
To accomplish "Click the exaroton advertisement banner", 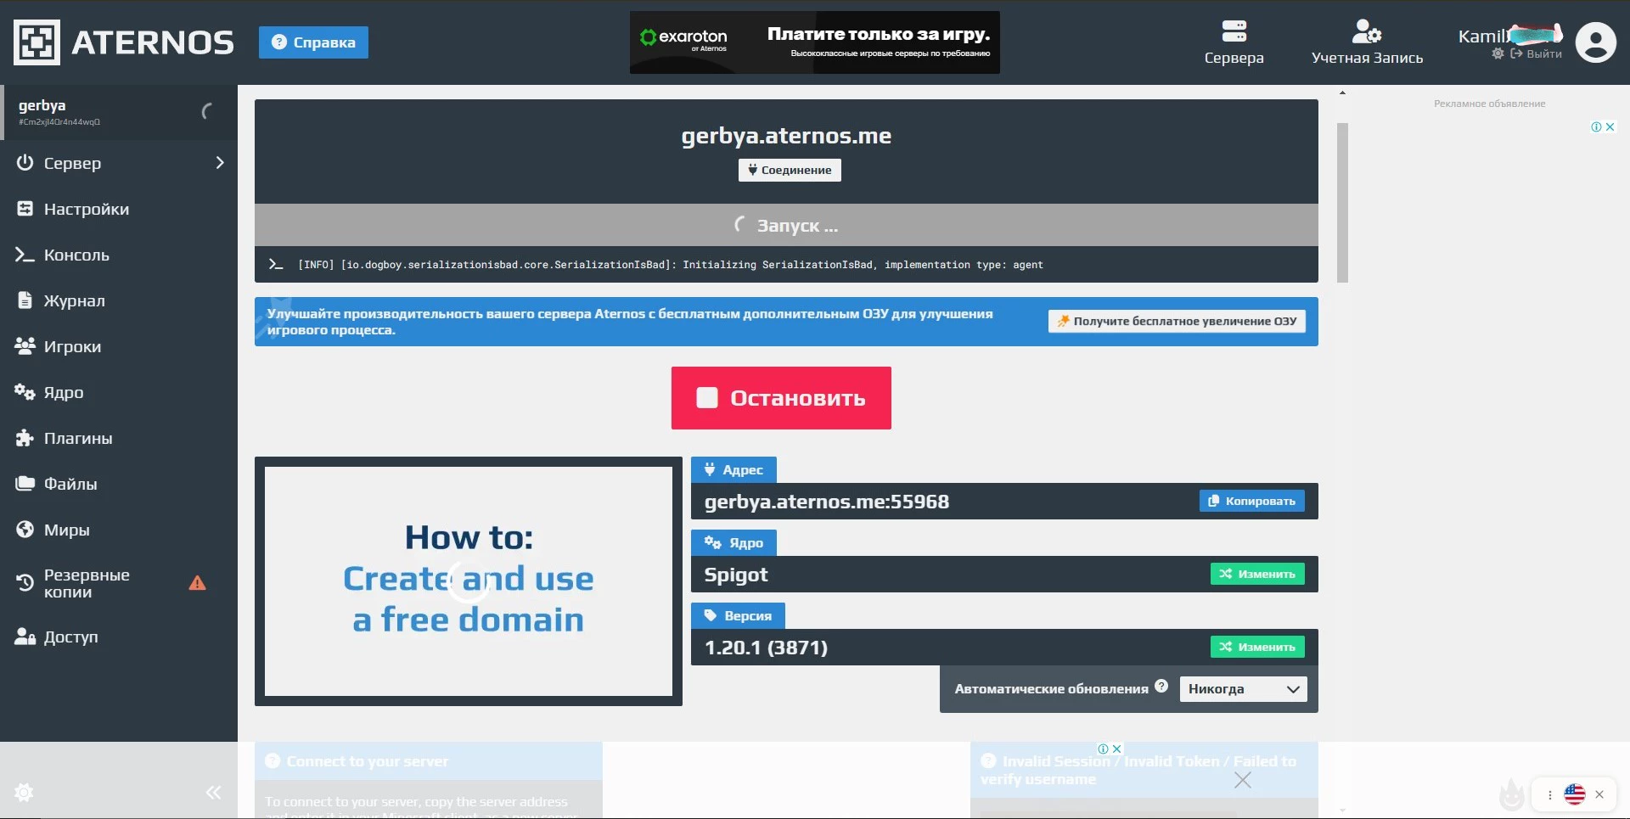I will [815, 42].
